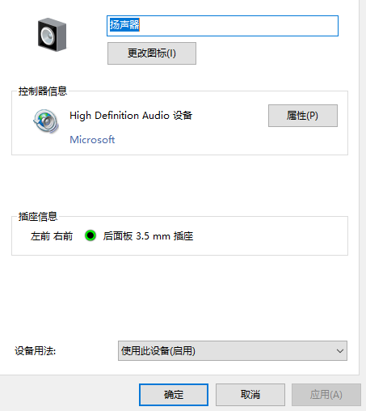
Task: Click the 后面板 3.5 mm 插座 text
Action: (148, 236)
